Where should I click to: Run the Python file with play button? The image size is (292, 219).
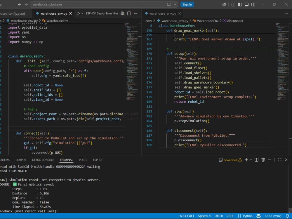click(78, 13)
